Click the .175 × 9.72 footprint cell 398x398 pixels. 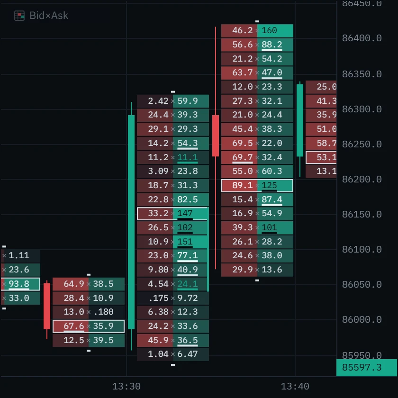coord(173,298)
